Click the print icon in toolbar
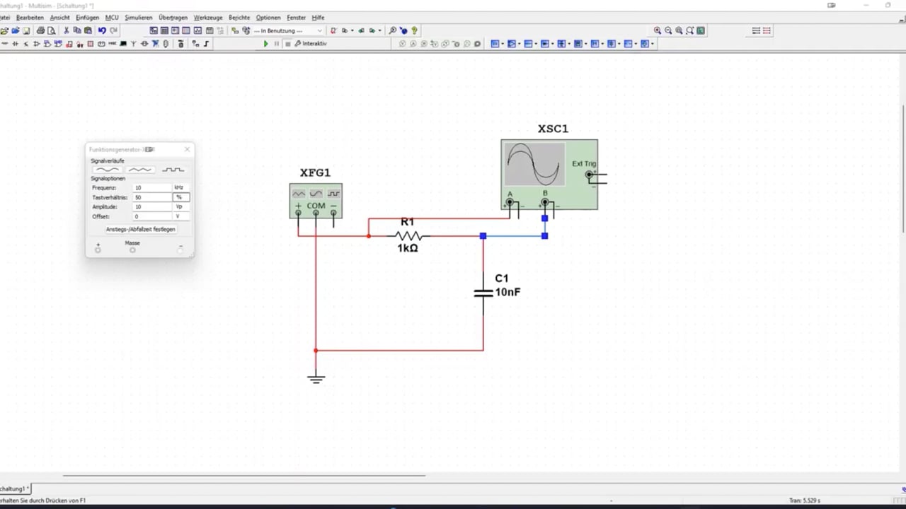 click(40, 30)
